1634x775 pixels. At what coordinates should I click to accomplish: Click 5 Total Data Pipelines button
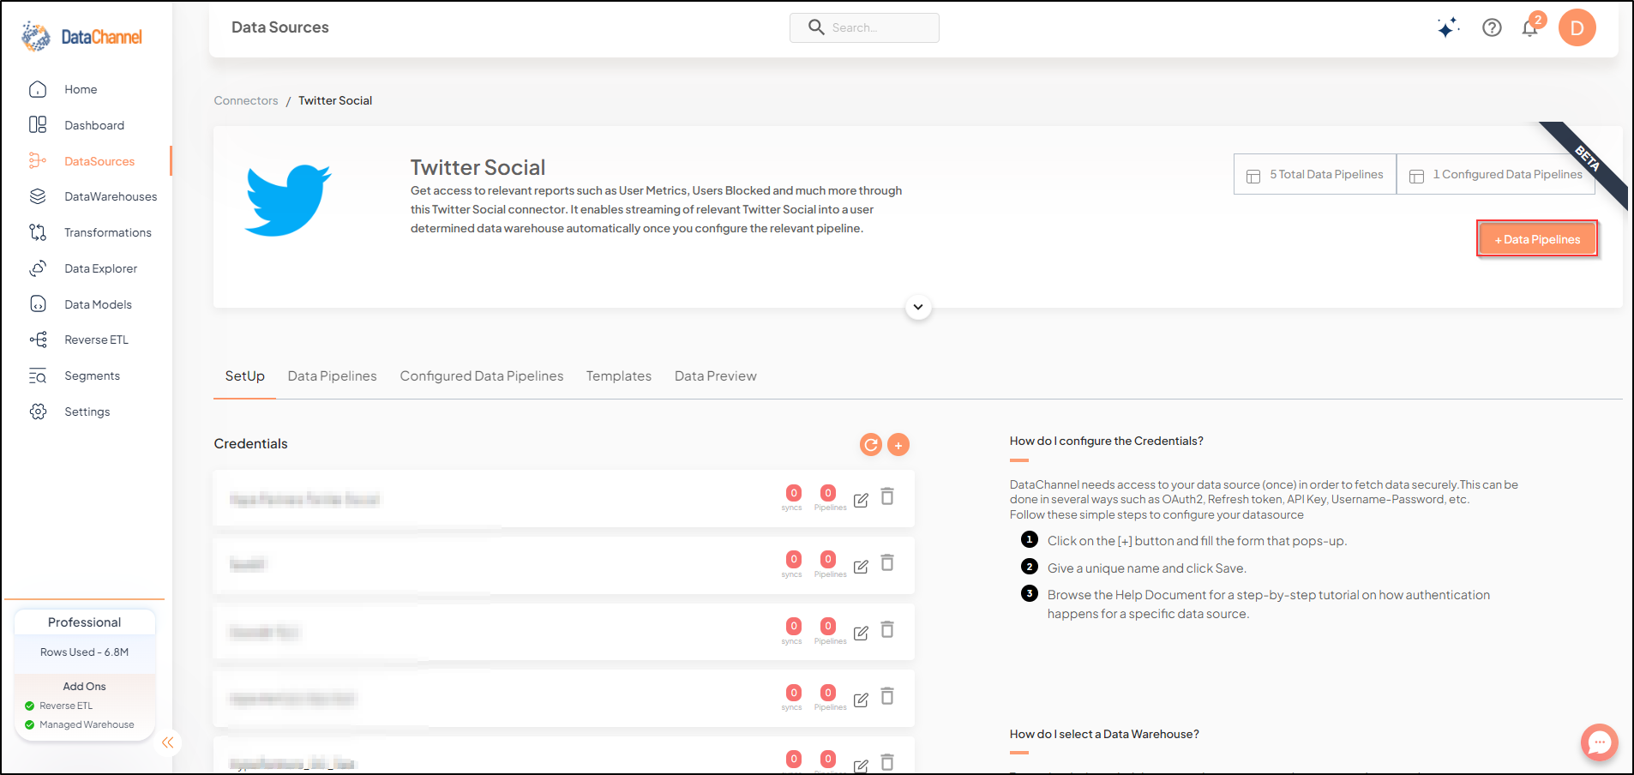pos(1315,174)
